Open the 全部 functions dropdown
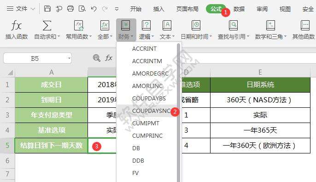This screenshot has height=182, width=316. click(105, 36)
